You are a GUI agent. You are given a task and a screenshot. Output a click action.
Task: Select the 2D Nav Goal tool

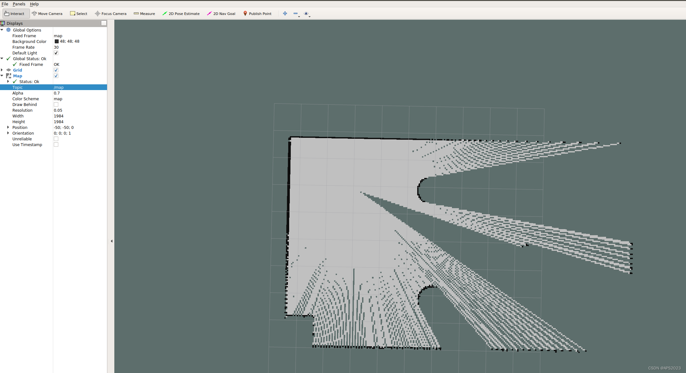(221, 14)
